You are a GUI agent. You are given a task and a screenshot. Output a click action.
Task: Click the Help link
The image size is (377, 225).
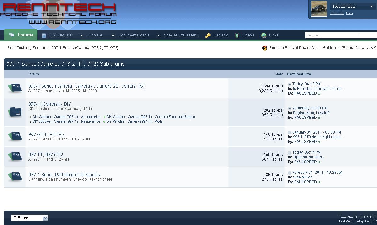(x=350, y=13)
